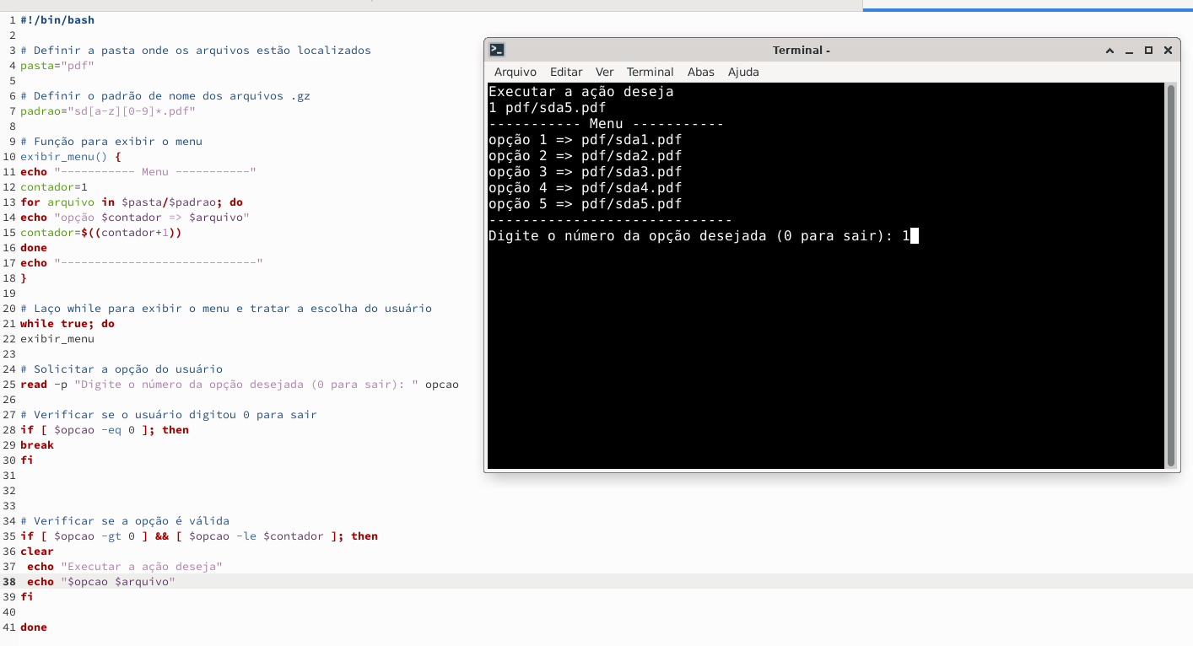Roll up the Terminal window with the arrow button

click(1110, 51)
